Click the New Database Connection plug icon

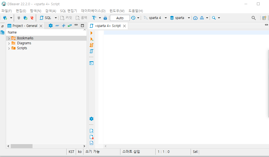click(5, 18)
